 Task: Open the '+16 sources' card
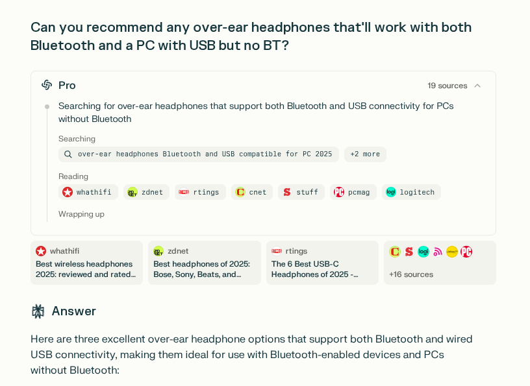coord(440,262)
